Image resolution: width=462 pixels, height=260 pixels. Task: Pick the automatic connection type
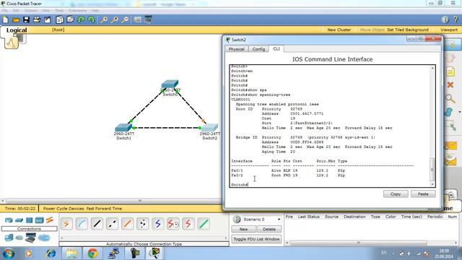(66, 224)
